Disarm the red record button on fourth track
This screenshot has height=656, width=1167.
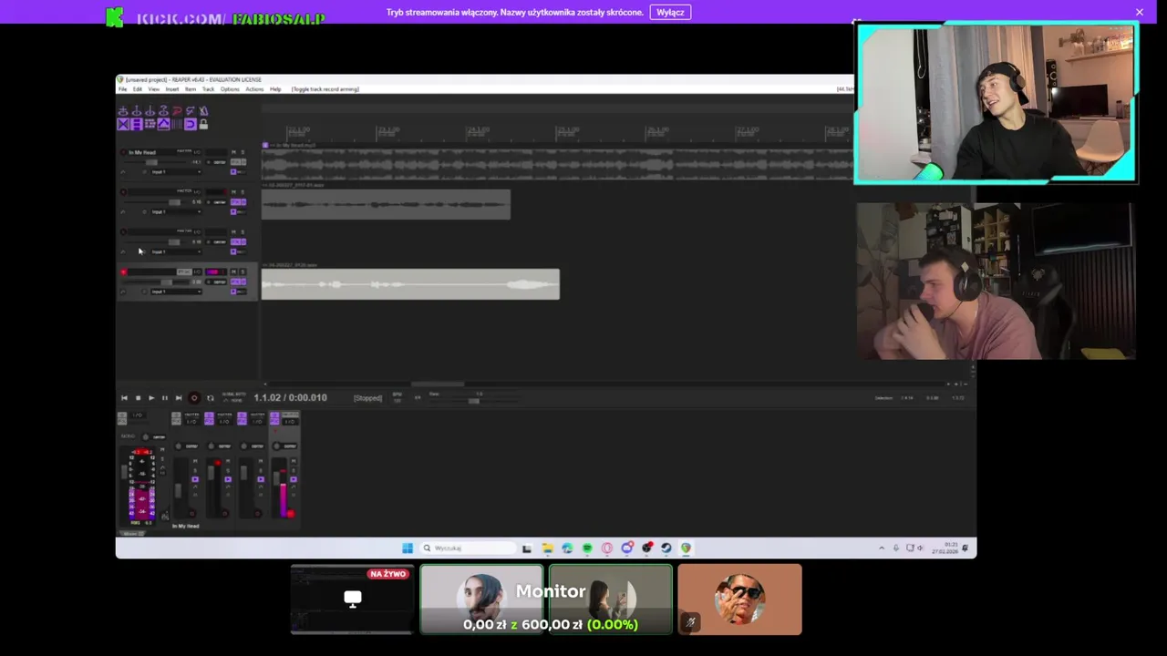coord(123,272)
